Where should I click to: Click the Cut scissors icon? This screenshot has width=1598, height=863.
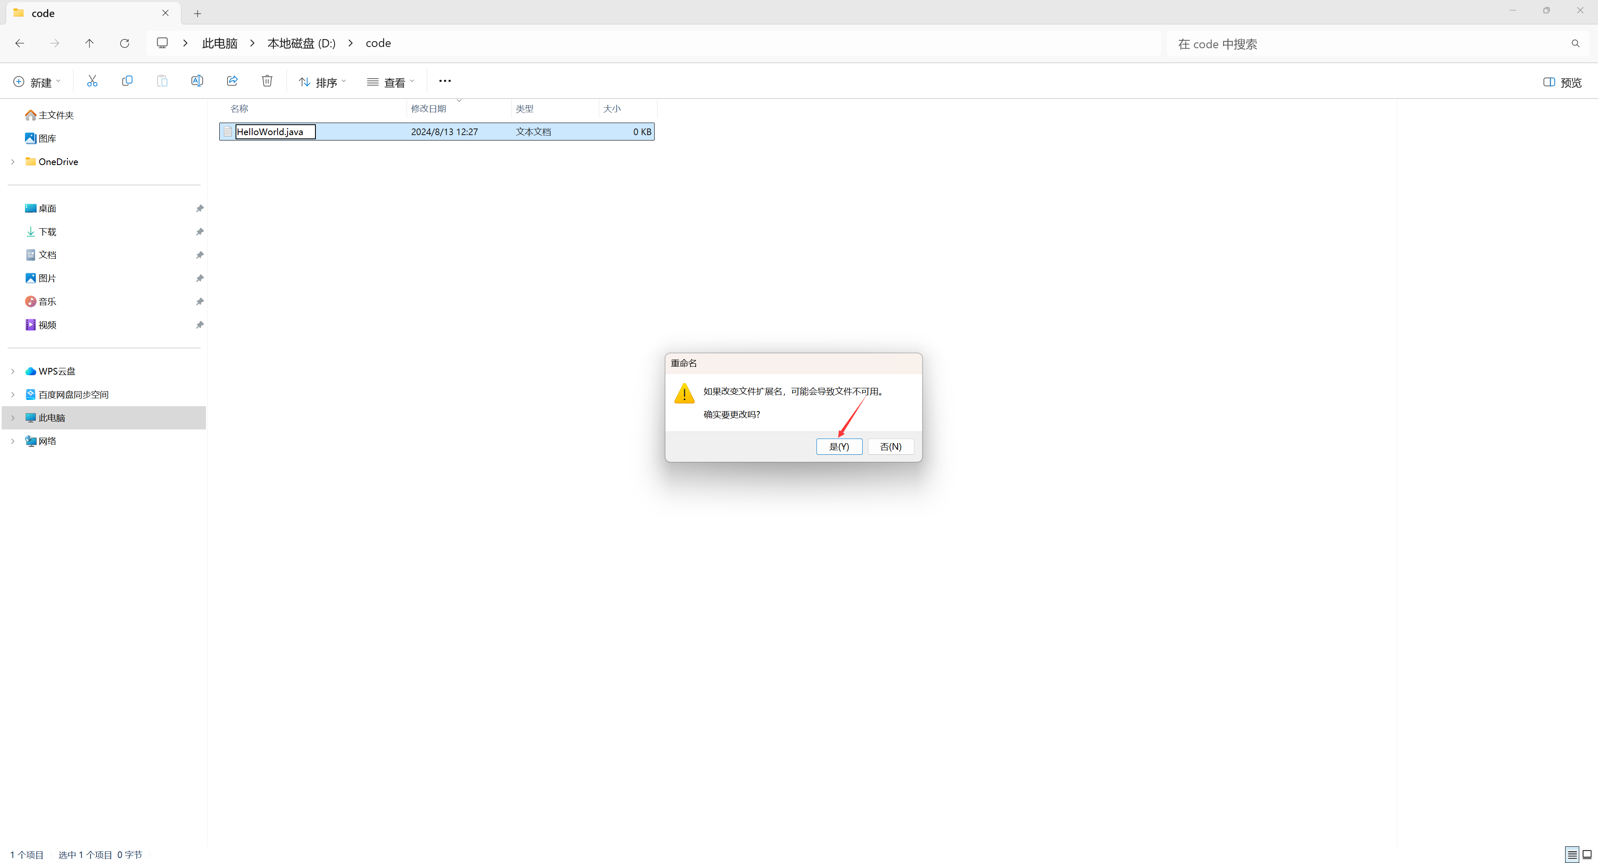click(92, 81)
